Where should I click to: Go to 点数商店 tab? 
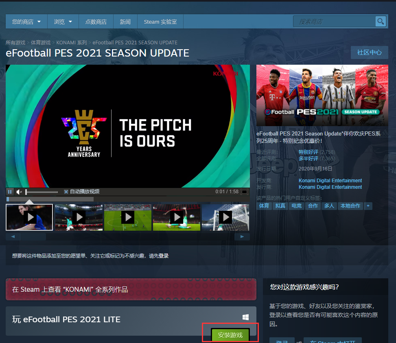coord(96,22)
